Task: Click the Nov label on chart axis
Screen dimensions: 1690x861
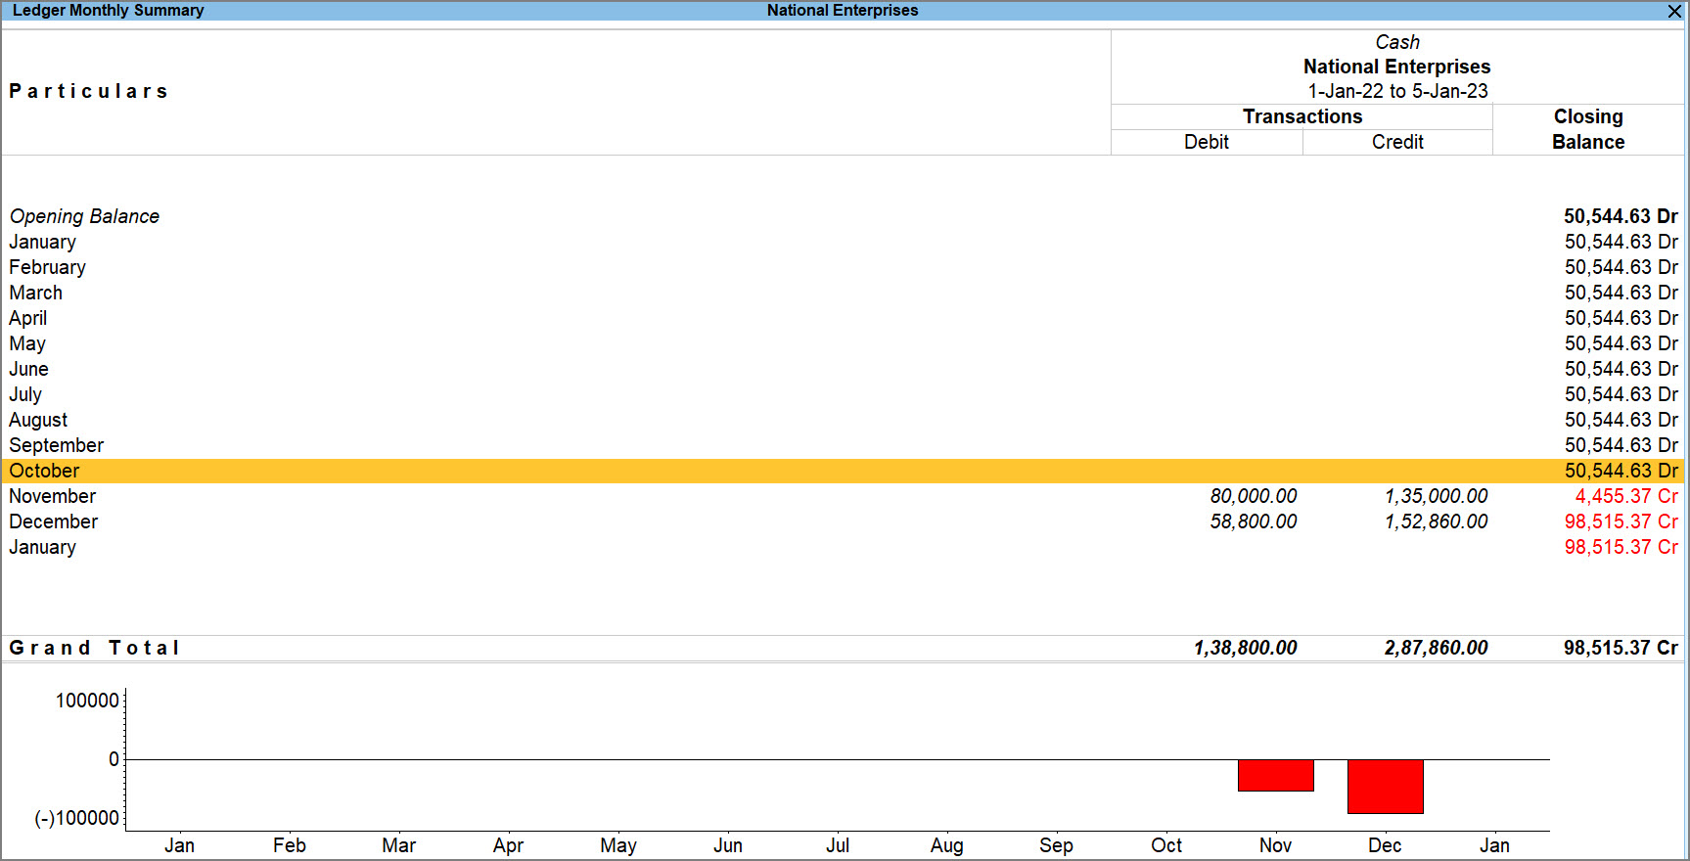Action: (1275, 845)
